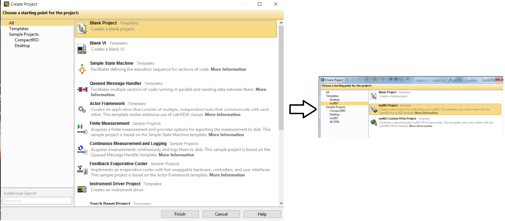505x221 pixels.
Task: Click scrollbar up arrow in template list
Action: 281,23
